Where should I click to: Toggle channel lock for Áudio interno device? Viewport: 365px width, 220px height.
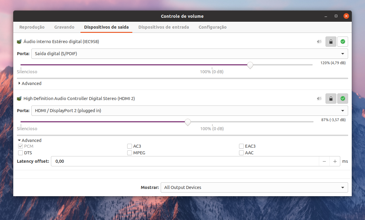click(x=331, y=42)
